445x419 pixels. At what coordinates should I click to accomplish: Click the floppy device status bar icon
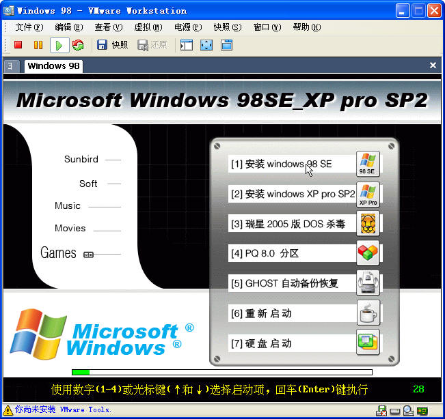381,410
